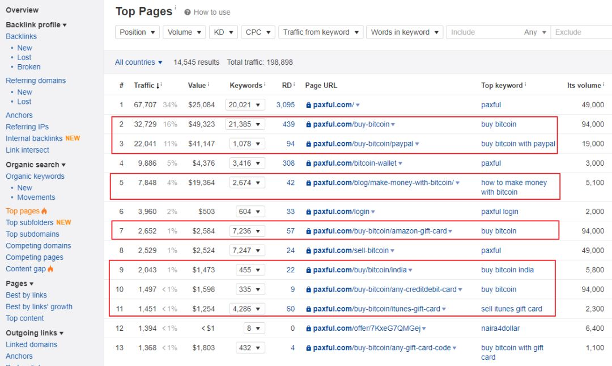The height and width of the screenshot is (366, 612).
Task: Expand keywords dropdown showing 3,416
Action: tap(247, 163)
